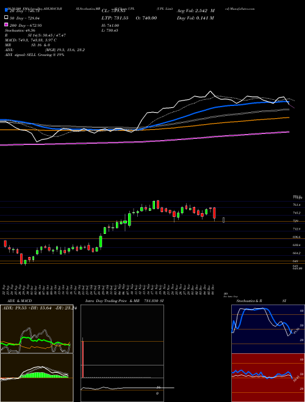Viewport: 305px width, 402px height.
Task: Click the 712.8 price axis label
Action: [296, 229]
